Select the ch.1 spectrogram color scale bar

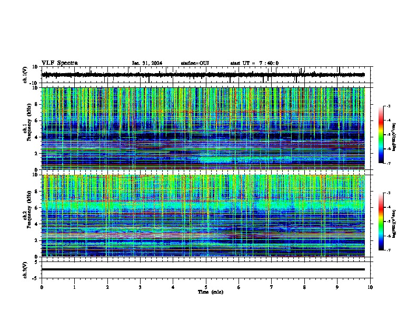(x=381, y=135)
